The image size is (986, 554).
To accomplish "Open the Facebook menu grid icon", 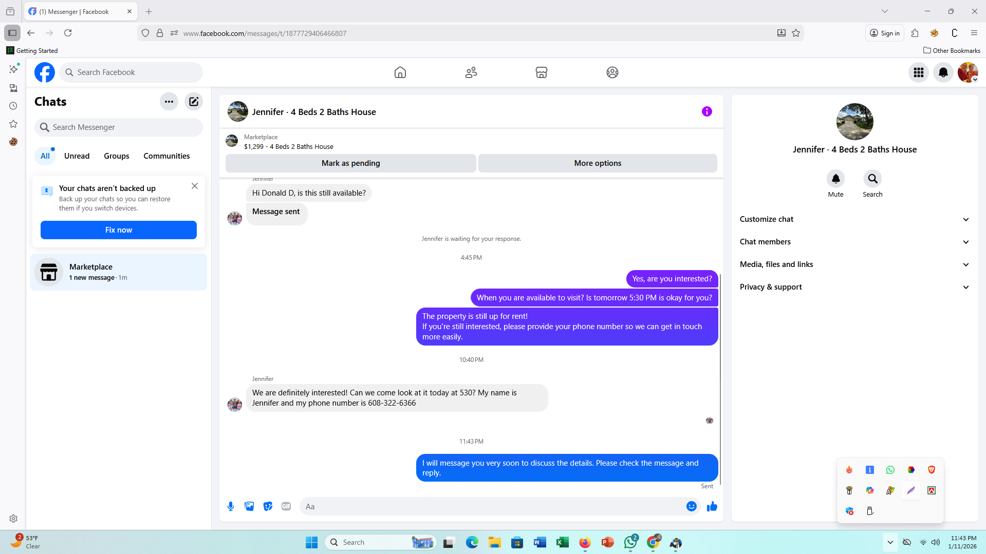I will pyautogui.click(x=918, y=72).
